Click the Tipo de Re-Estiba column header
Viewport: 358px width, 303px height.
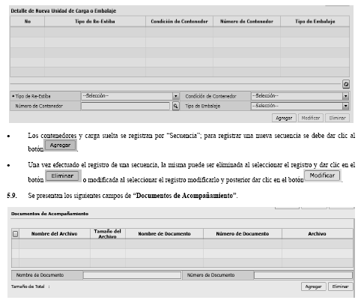[95, 22]
